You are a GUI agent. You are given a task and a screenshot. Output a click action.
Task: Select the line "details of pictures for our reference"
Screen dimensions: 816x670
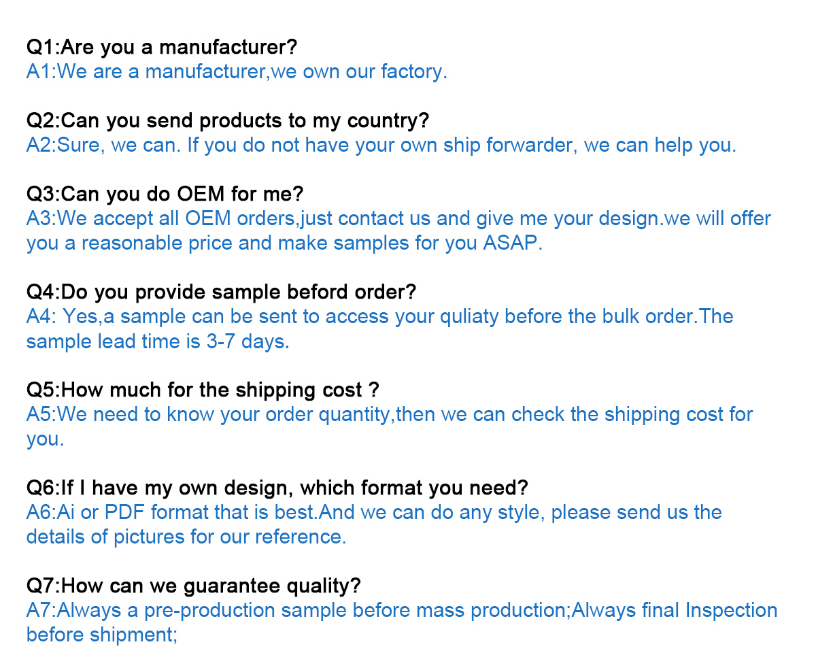point(186,537)
